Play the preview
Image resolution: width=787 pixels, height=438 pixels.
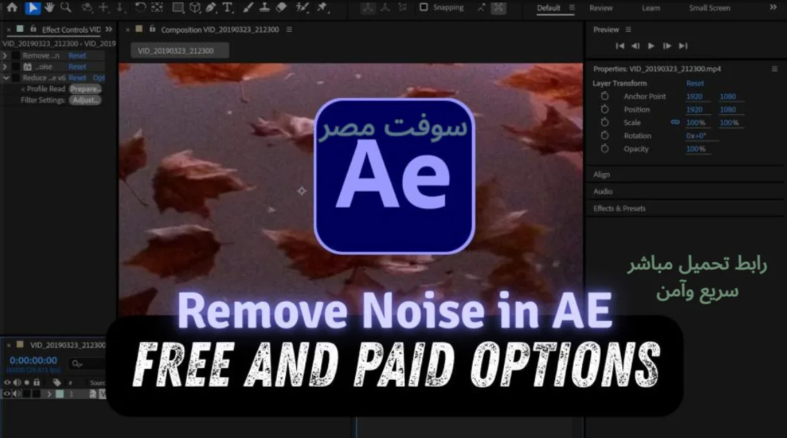coord(651,46)
